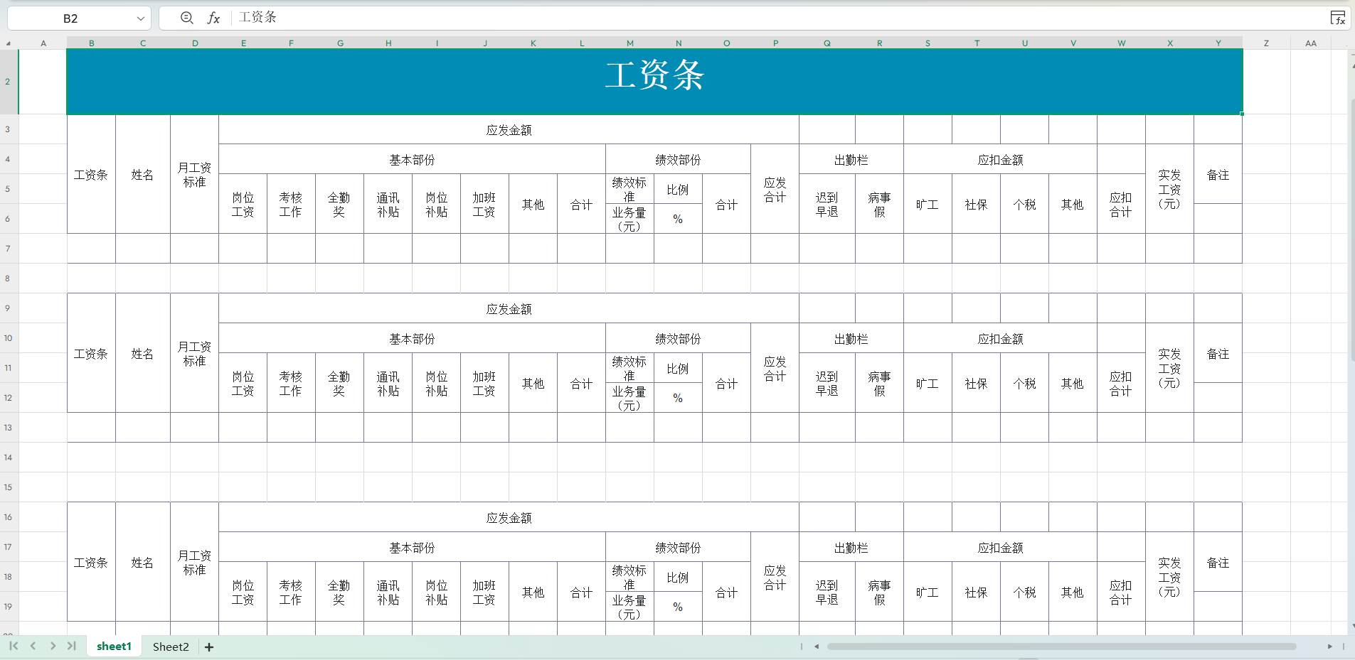
Task: Open the insert function fx button
Action: click(213, 18)
